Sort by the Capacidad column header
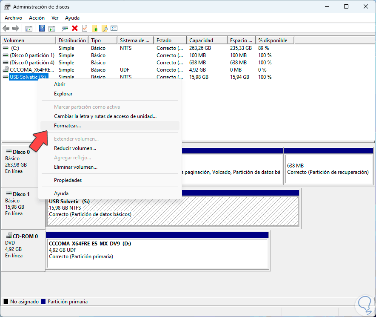Image resolution: width=376 pixels, height=317 pixels. point(207,40)
